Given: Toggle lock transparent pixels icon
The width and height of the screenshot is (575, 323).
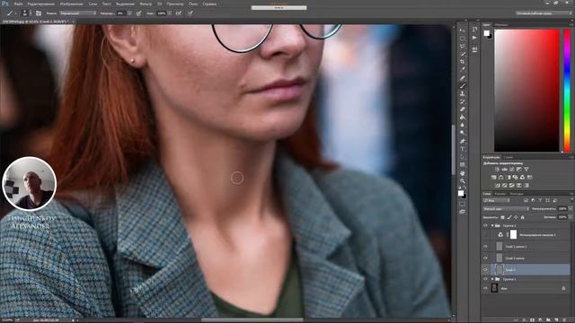Looking at the screenshot, I should (502, 217).
